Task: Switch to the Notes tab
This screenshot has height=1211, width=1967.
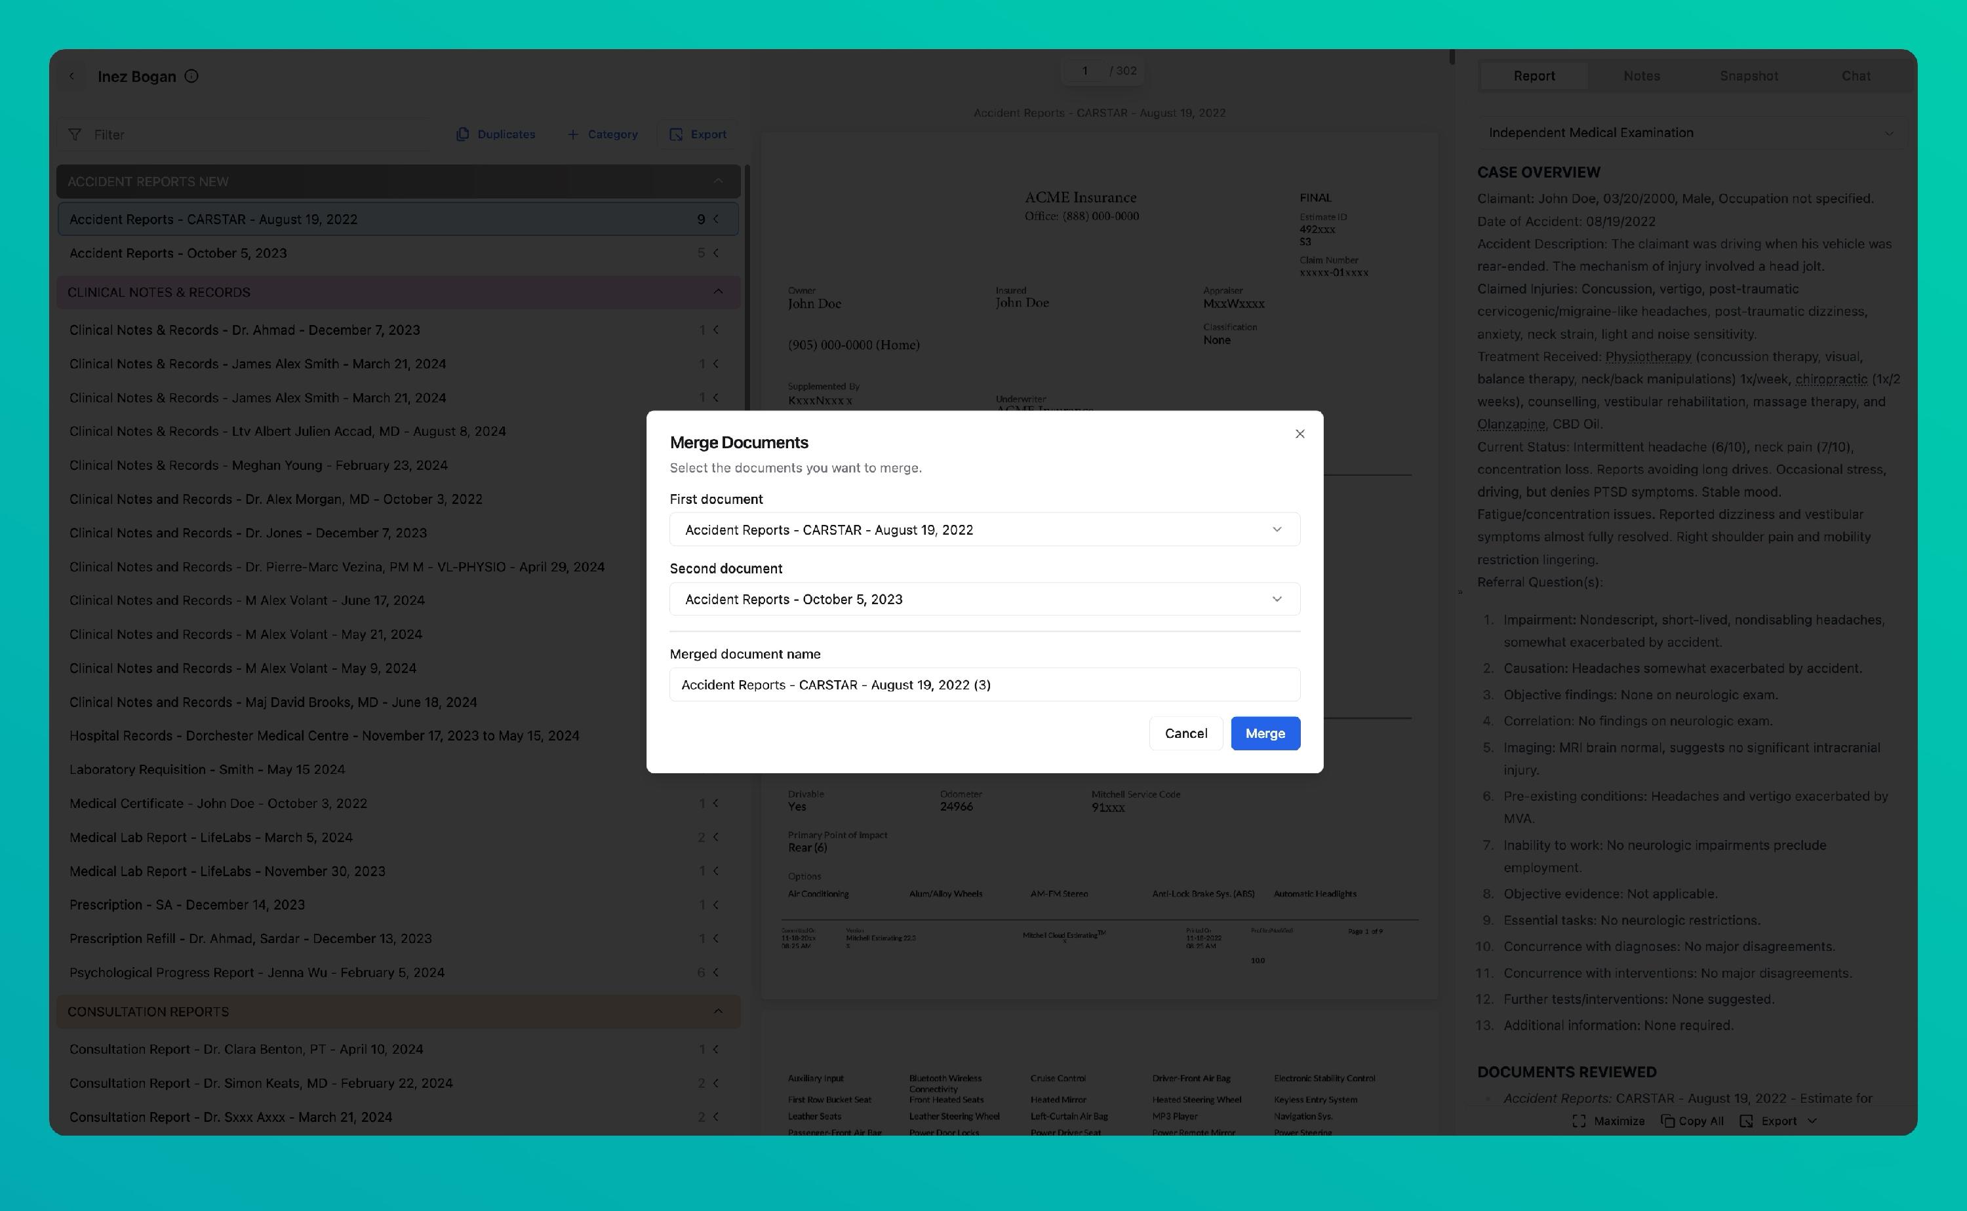Action: click(1641, 76)
